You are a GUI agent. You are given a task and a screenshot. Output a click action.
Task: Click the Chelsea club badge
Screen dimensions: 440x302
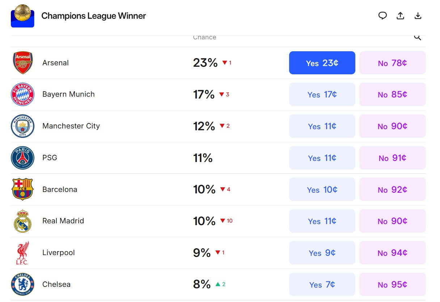[23, 284]
